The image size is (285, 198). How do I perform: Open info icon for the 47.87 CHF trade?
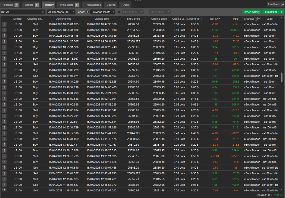point(4,30)
